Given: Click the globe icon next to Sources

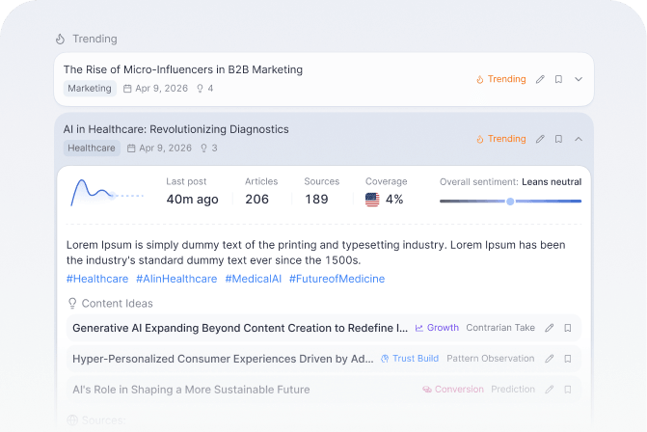Looking at the screenshot, I should [72, 420].
